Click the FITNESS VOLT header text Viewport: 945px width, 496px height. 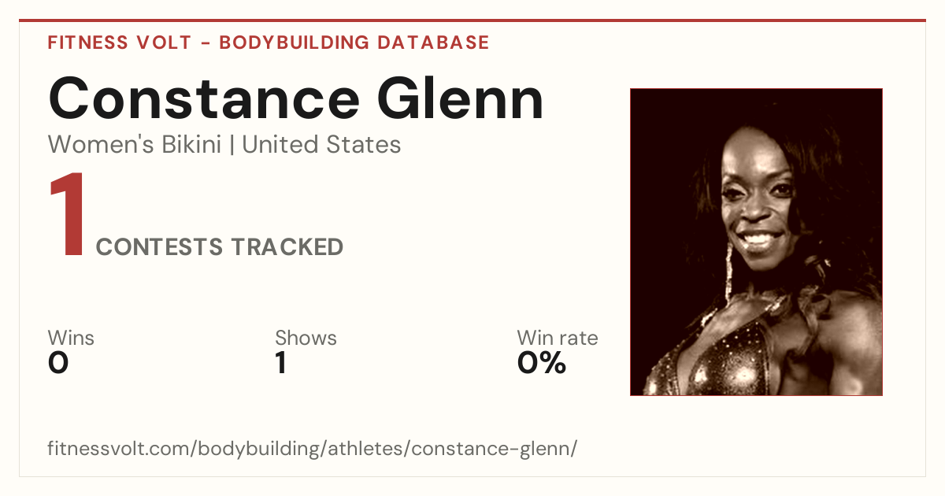[x=119, y=43]
